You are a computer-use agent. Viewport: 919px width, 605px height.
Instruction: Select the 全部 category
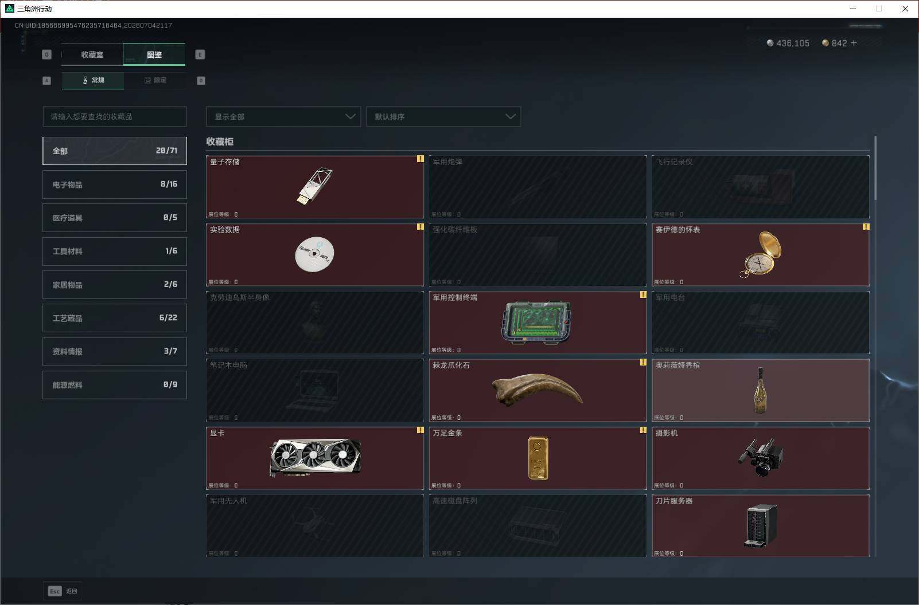(x=115, y=151)
